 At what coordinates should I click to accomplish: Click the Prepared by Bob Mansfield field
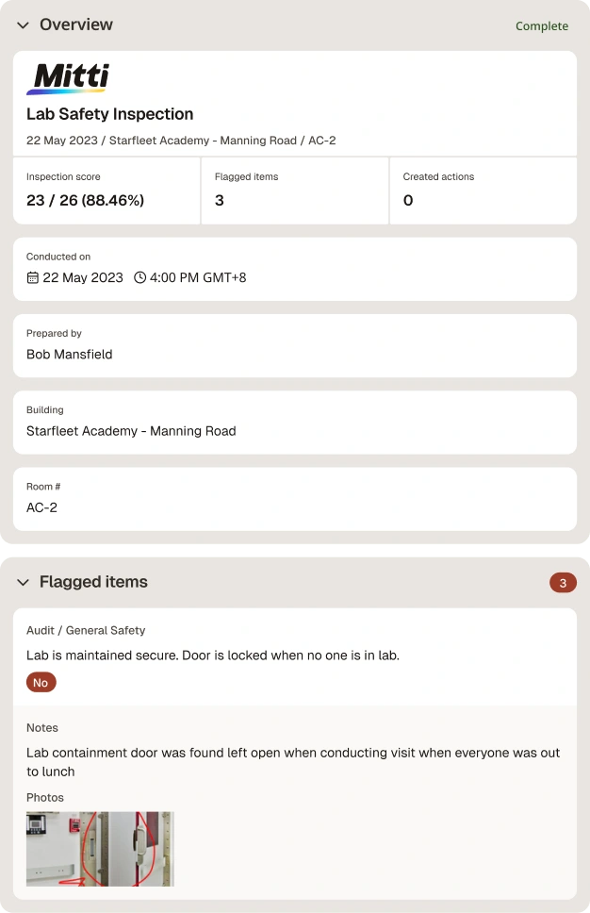tap(295, 346)
